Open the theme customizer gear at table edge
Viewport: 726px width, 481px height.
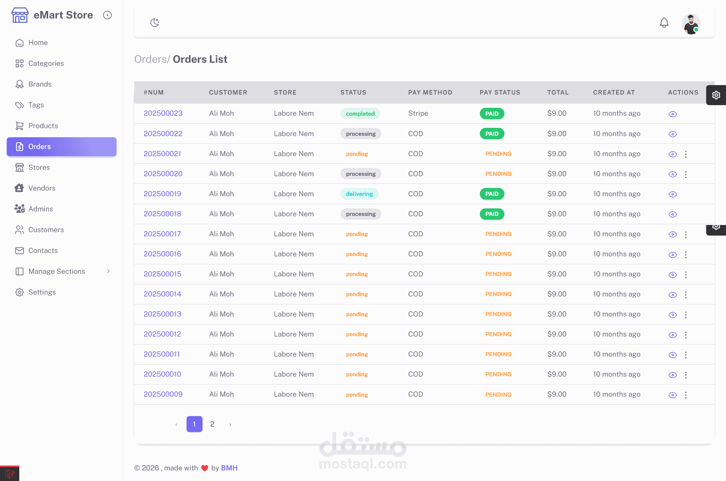[716, 95]
